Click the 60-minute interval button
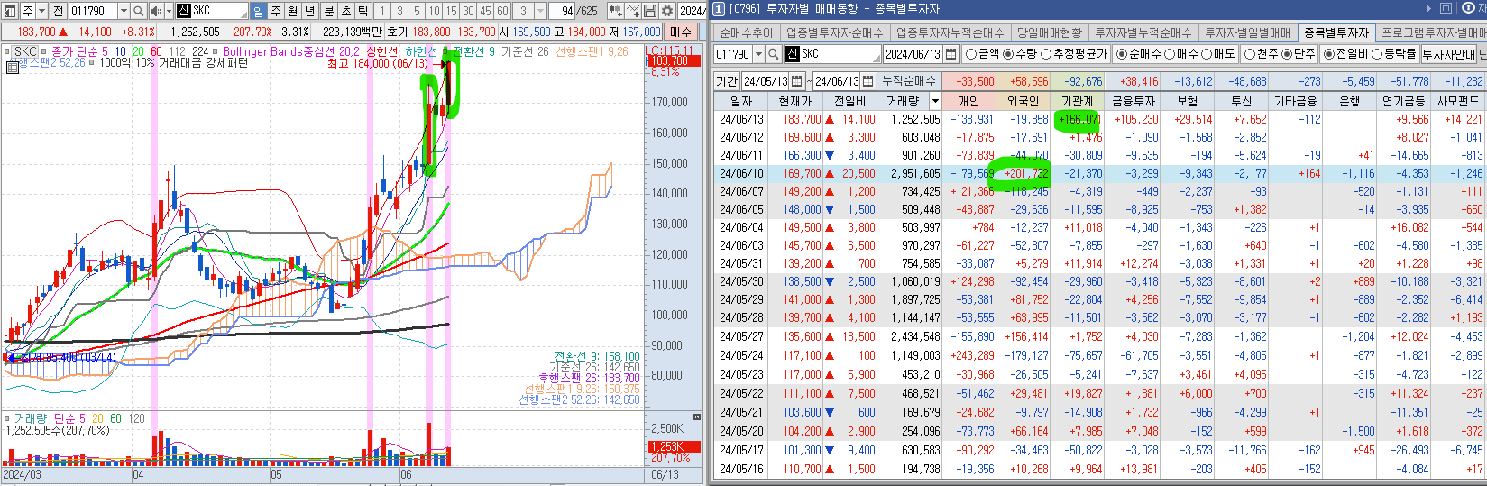This screenshot has height=486, width=1487. tap(502, 11)
